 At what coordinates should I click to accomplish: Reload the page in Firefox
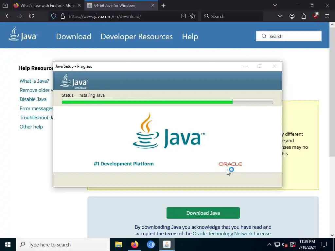[x=31, y=16]
